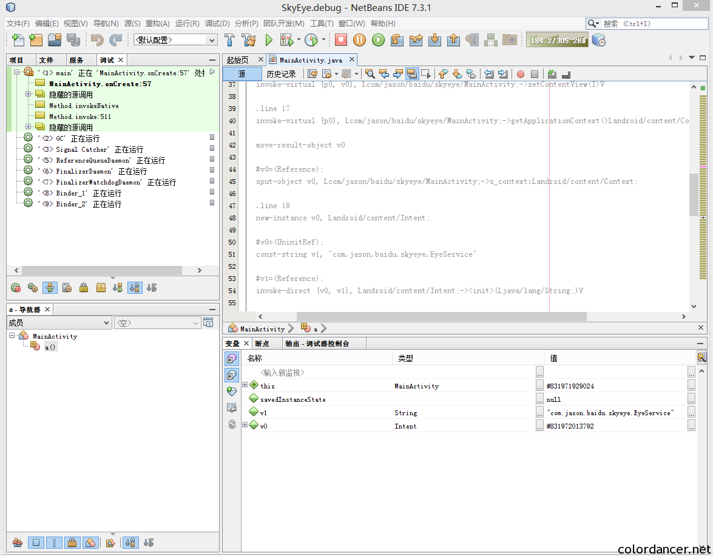Click the editor vertical scrollbar thumb
Viewport: 713px width, 556px height.
coord(694,195)
